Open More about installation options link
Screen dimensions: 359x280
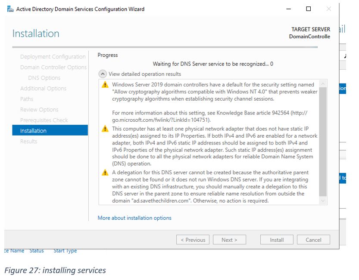[x=134, y=218]
